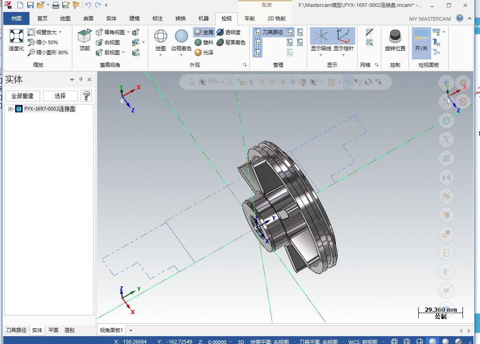This screenshot has height=344, width=480.
Task: Open 外观 group dialog launcher
Action: (x=245, y=65)
